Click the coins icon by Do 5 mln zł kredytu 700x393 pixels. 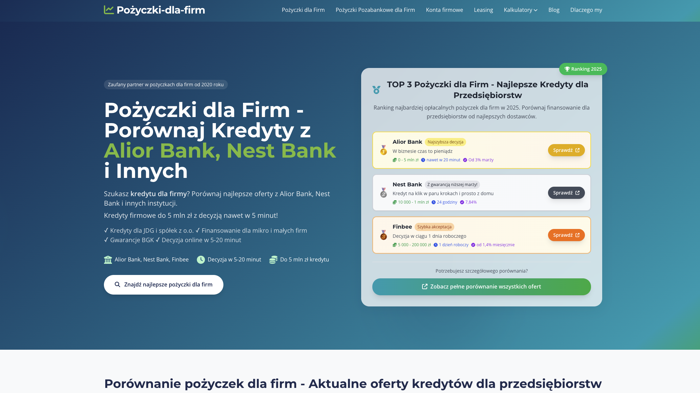point(274,260)
